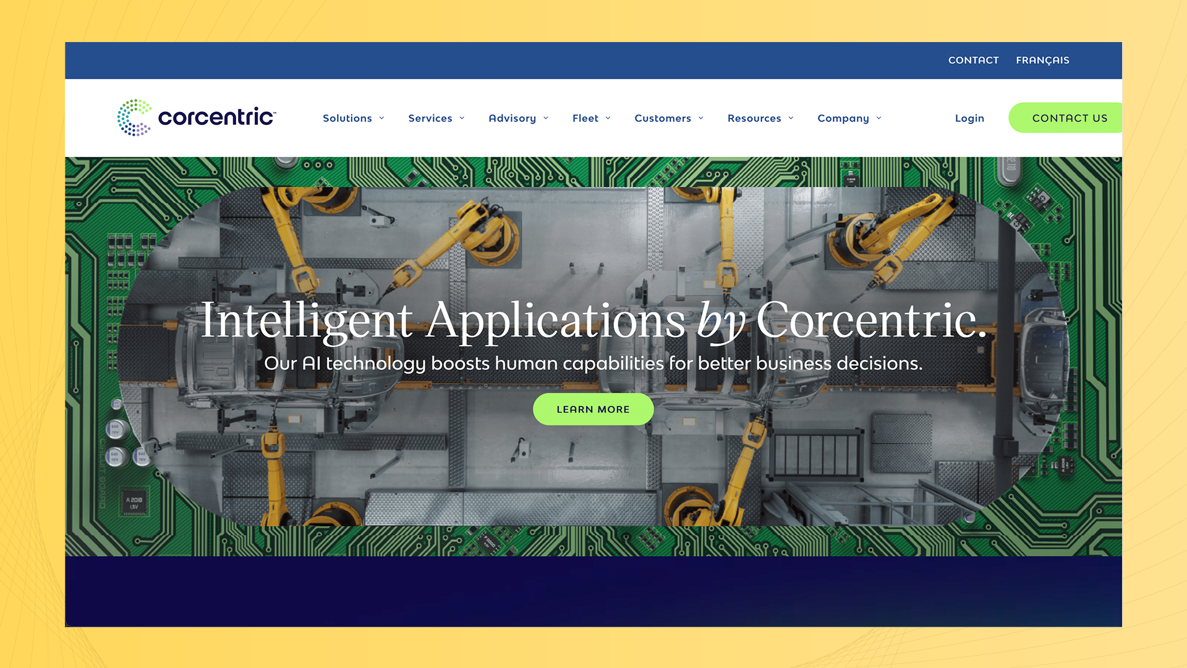Expand the Fleet chevron arrow
The image size is (1187, 668).
608,118
